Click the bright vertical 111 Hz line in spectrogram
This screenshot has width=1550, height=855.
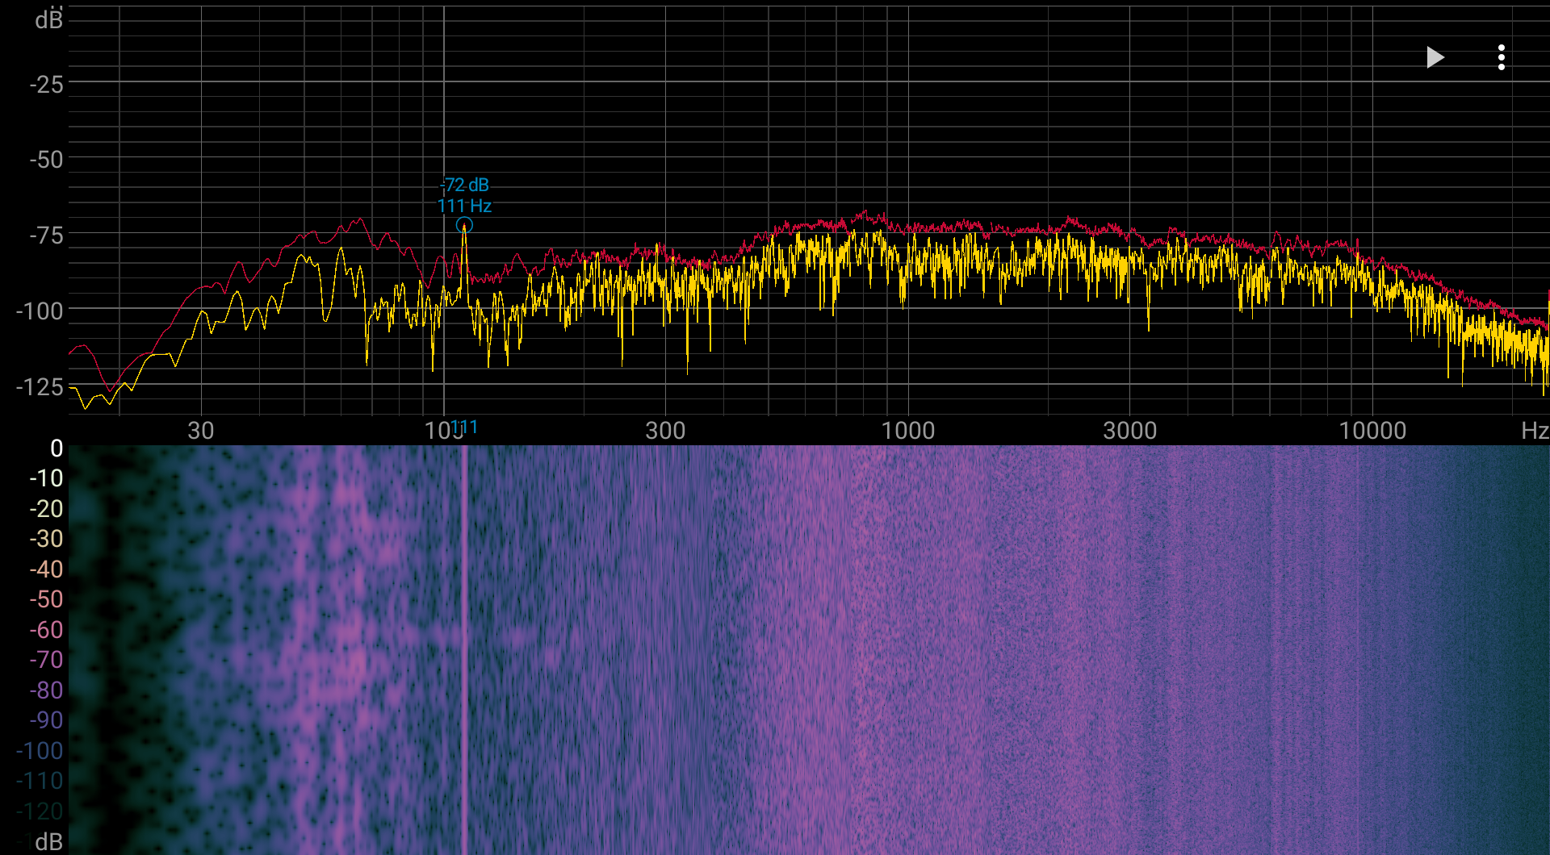464,649
